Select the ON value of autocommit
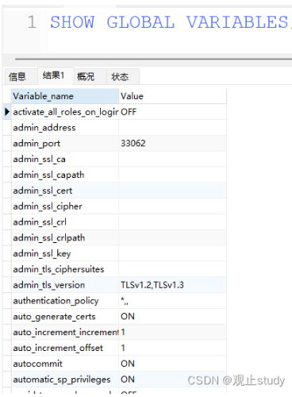This screenshot has height=397, width=292. (173, 364)
